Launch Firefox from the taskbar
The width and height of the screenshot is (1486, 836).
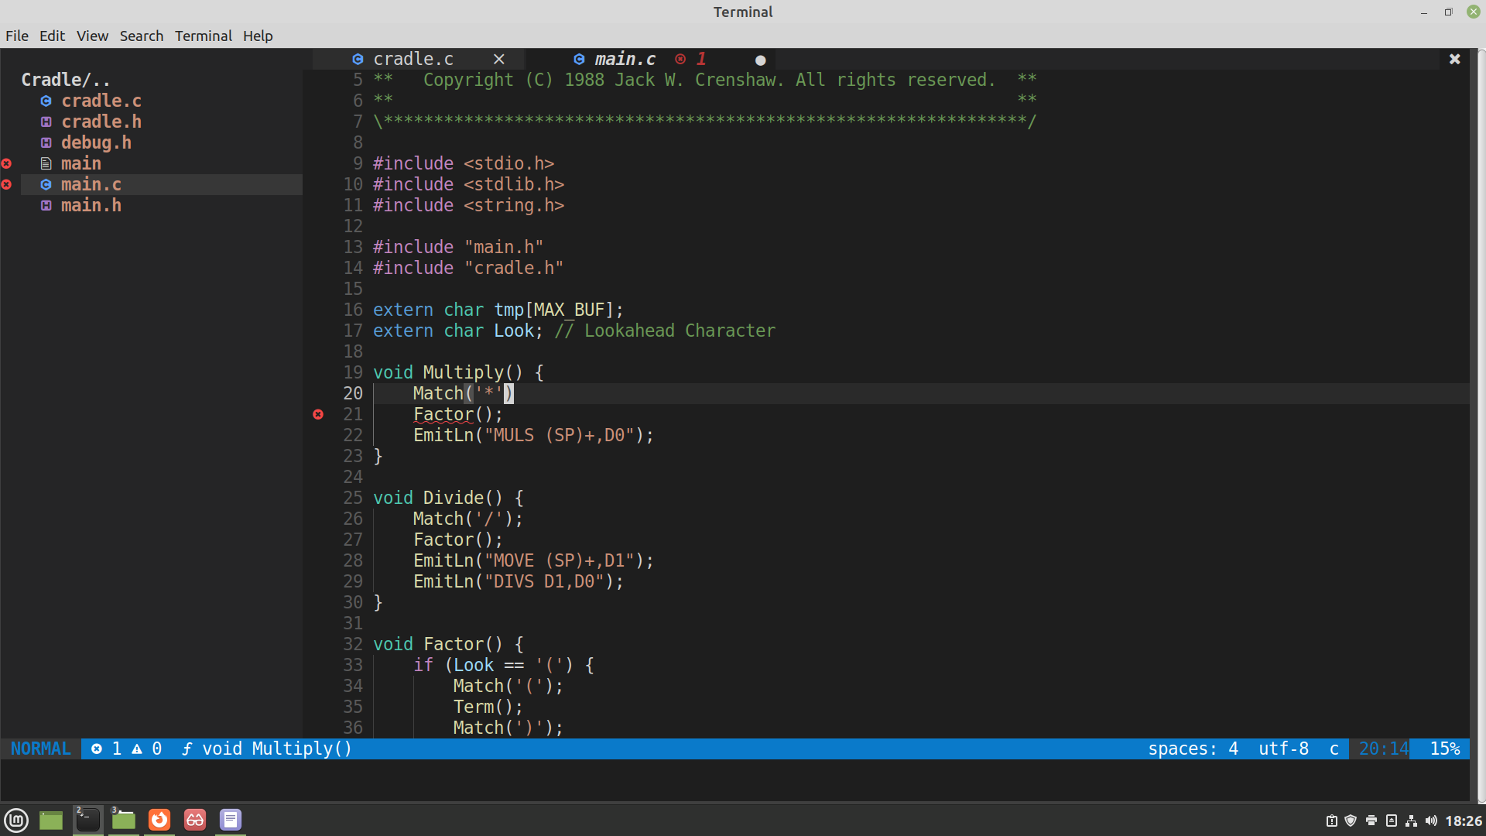tap(159, 819)
